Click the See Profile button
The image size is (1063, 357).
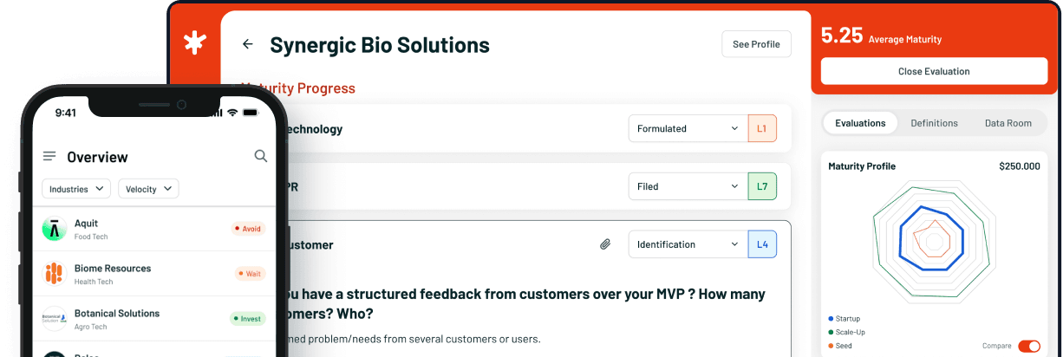tap(756, 44)
